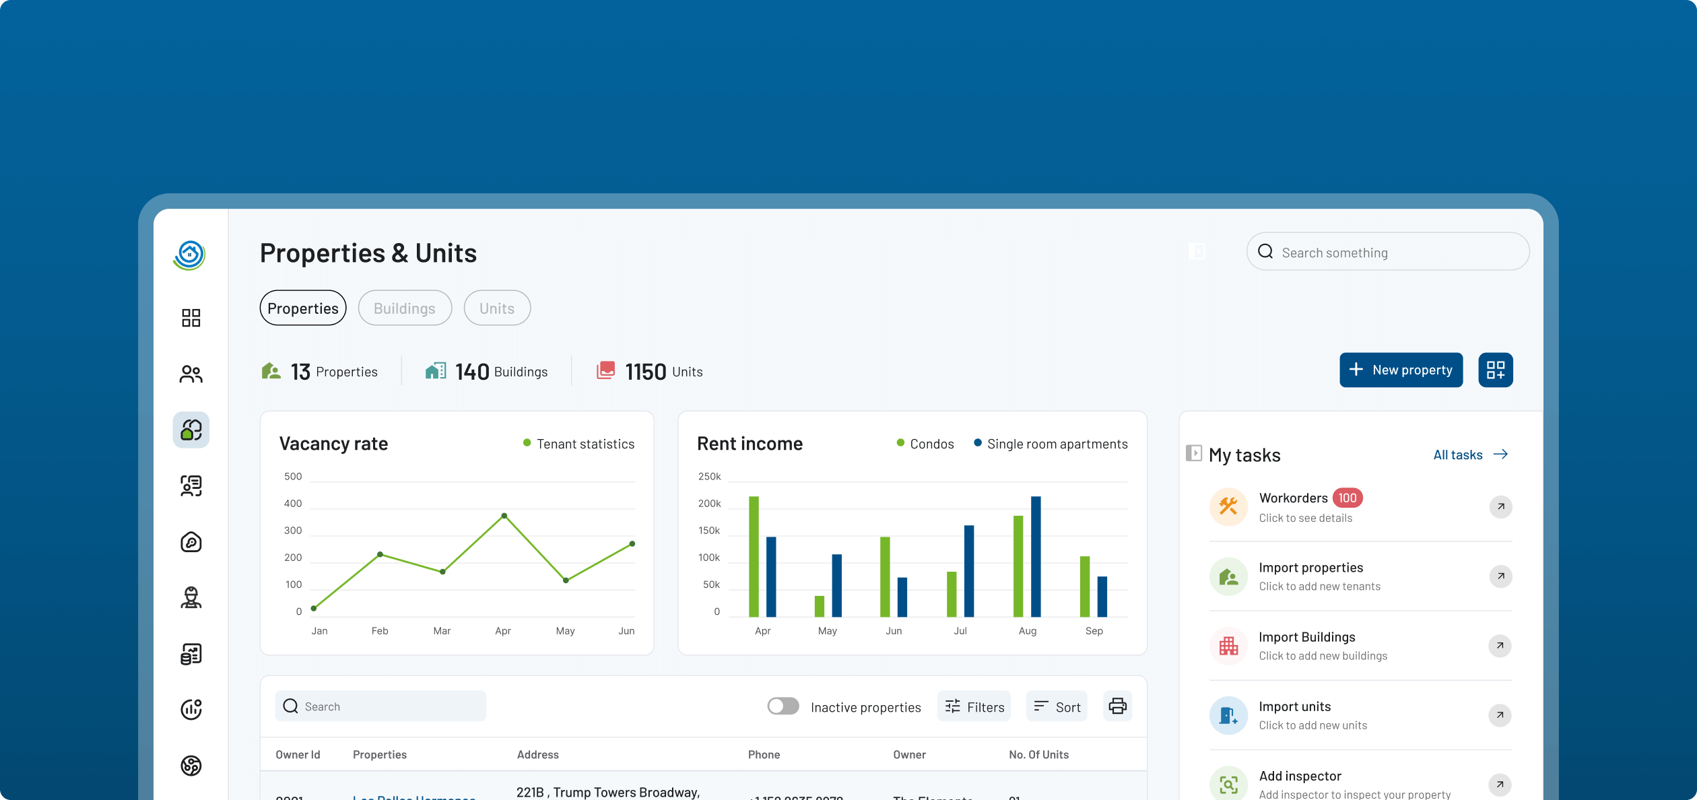The height and width of the screenshot is (800, 1697).
Task: Collapse the My tasks panel
Action: point(1194,453)
